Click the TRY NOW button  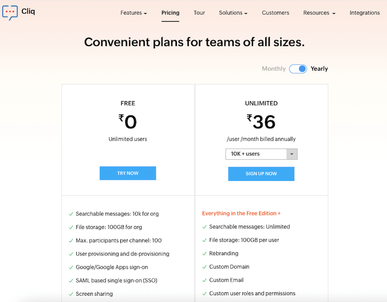pyautogui.click(x=128, y=173)
